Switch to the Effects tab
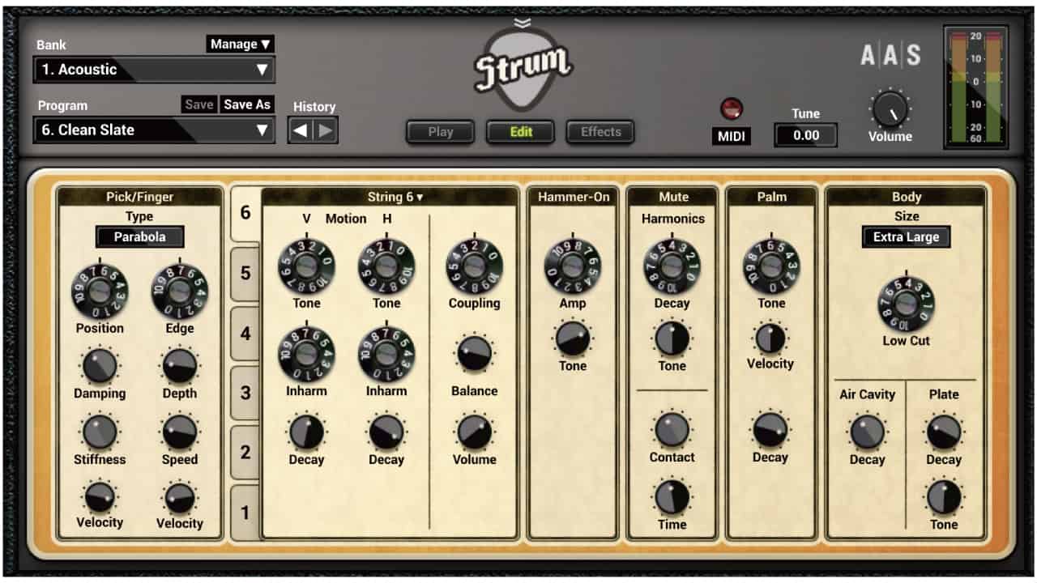 600,132
